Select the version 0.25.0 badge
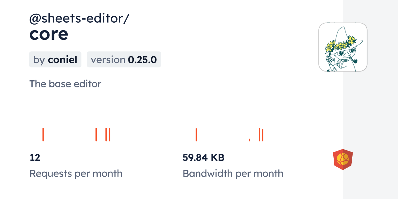Screen dimensions: 398x199 [x=124, y=59]
